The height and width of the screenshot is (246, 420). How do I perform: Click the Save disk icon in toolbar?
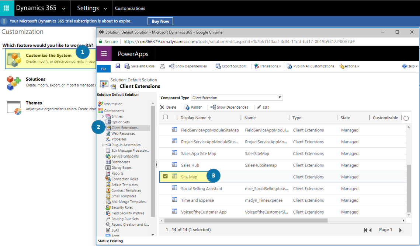(118, 66)
